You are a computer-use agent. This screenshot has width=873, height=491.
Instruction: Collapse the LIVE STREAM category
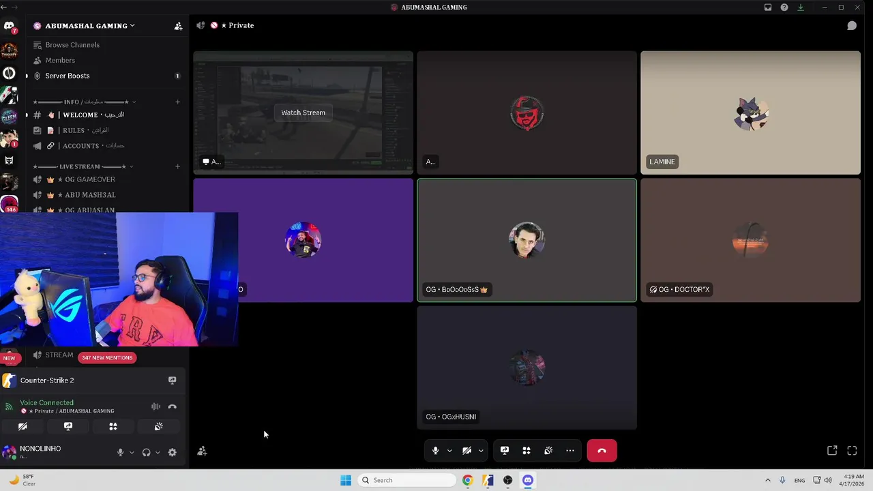[83, 166]
